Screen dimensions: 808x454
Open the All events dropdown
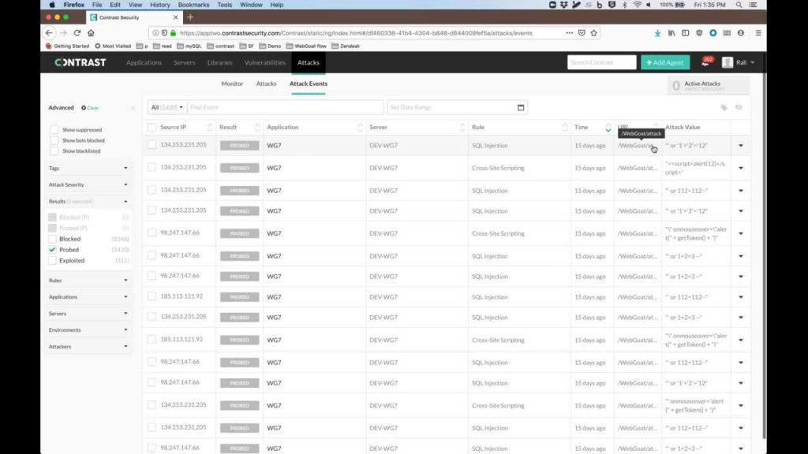(x=167, y=107)
